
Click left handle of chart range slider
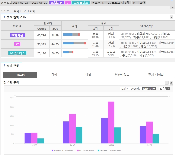[15, 96]
